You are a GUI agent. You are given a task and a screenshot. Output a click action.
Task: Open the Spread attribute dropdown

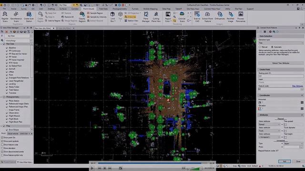269,124
